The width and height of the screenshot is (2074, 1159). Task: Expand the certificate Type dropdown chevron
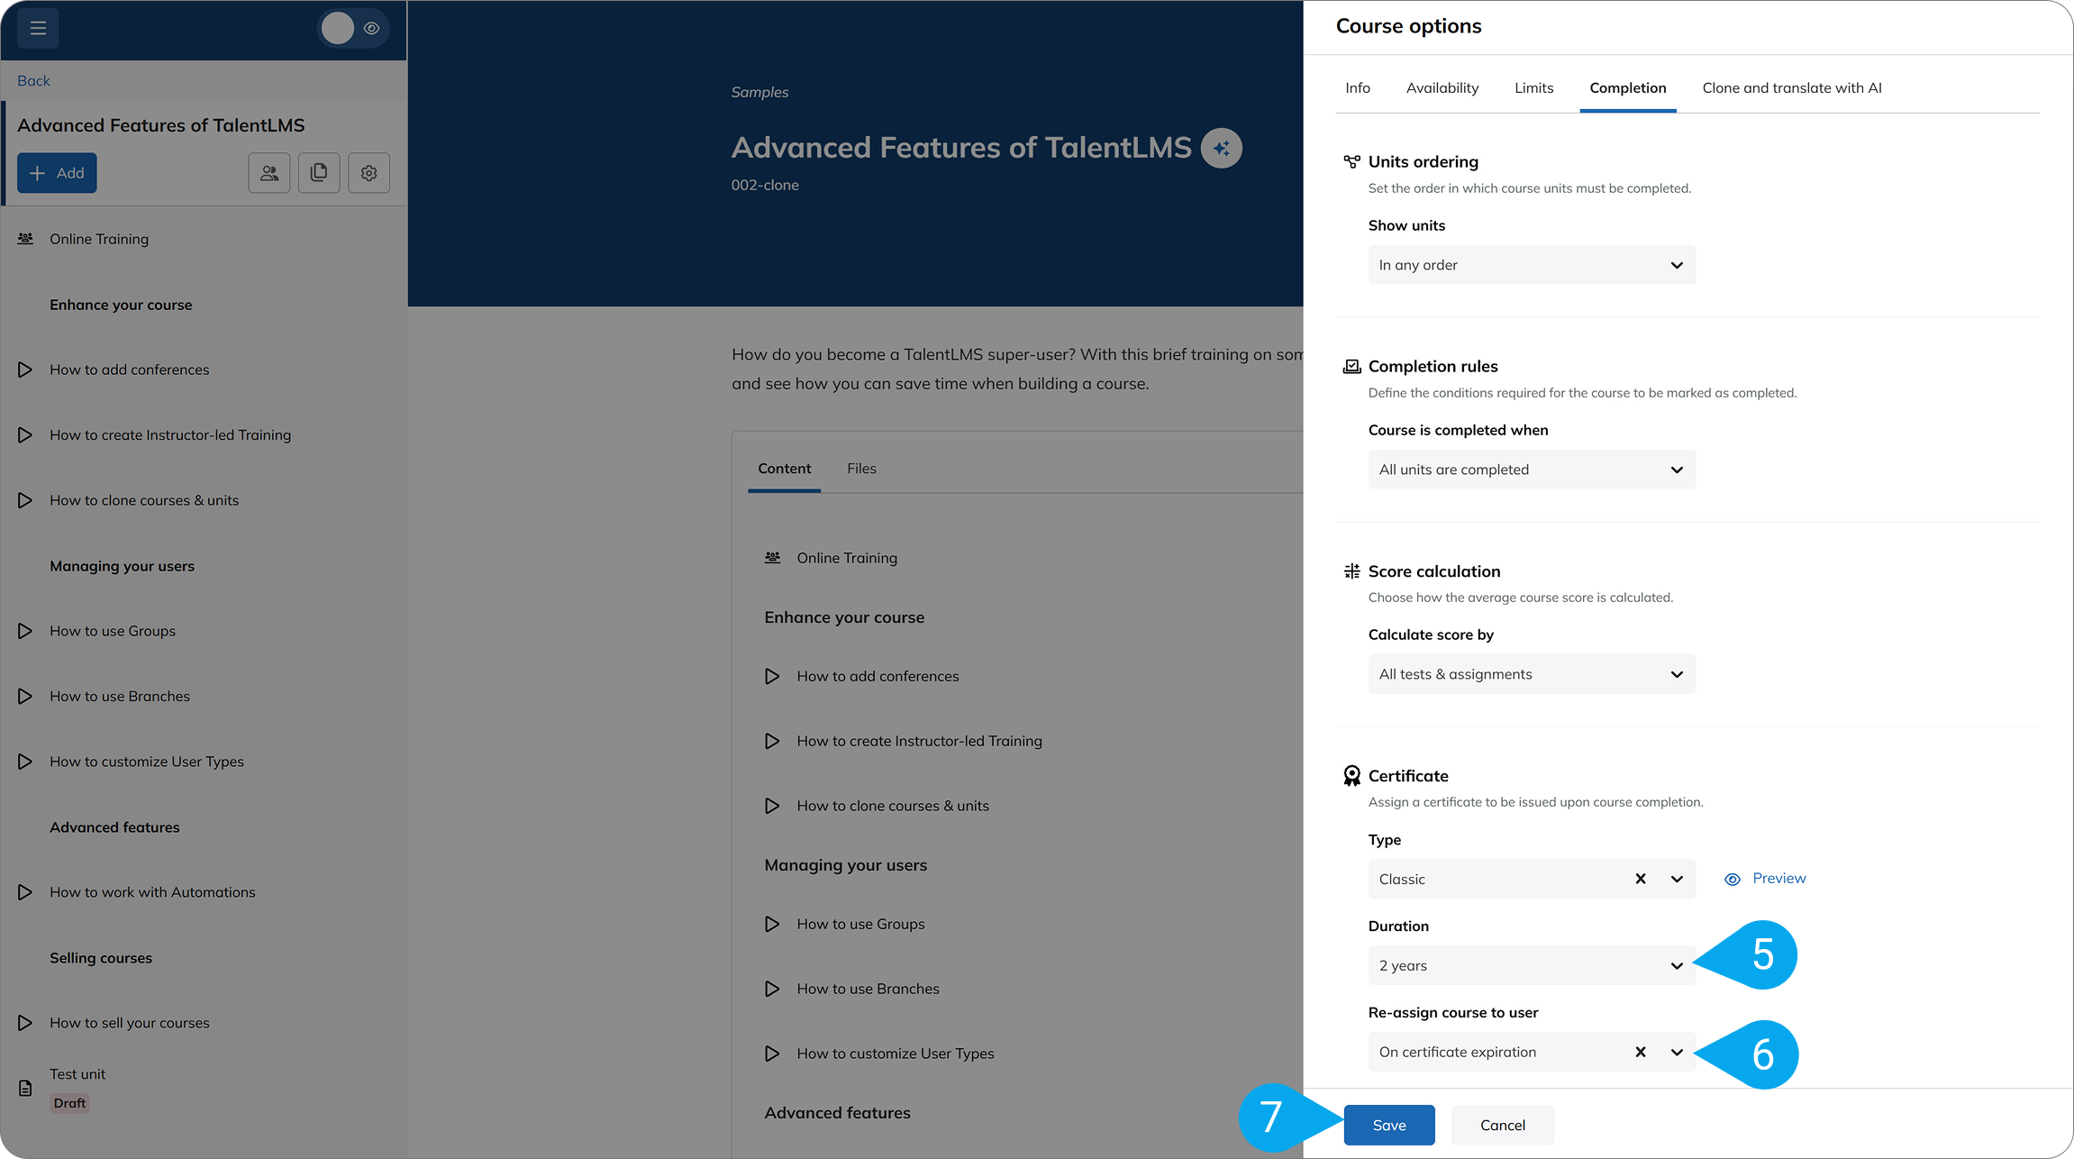point(1677,879)
